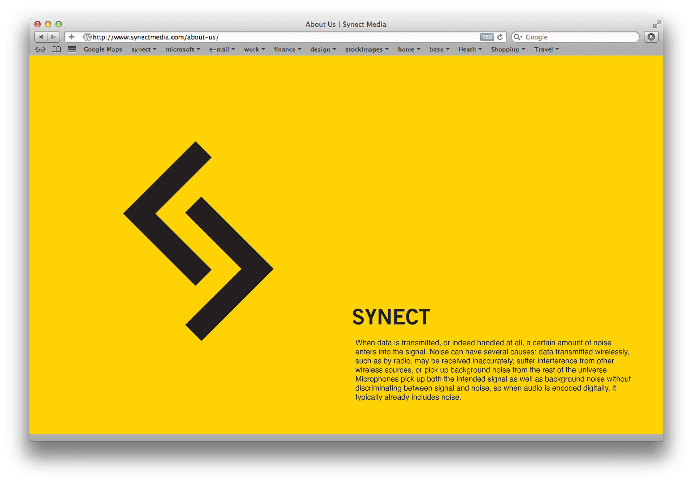Screen dimensions: 693x483
Task: Go forward to the next page
Action: pos(53,37)
